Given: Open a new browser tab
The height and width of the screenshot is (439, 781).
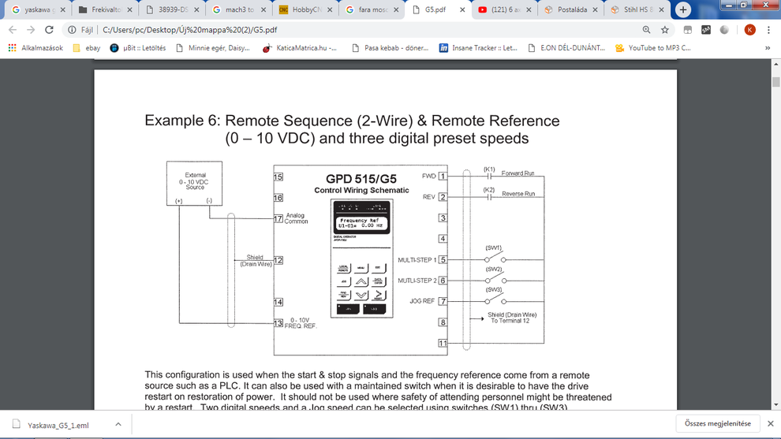Looking at the screenshot, I should [x=683, y=10].
